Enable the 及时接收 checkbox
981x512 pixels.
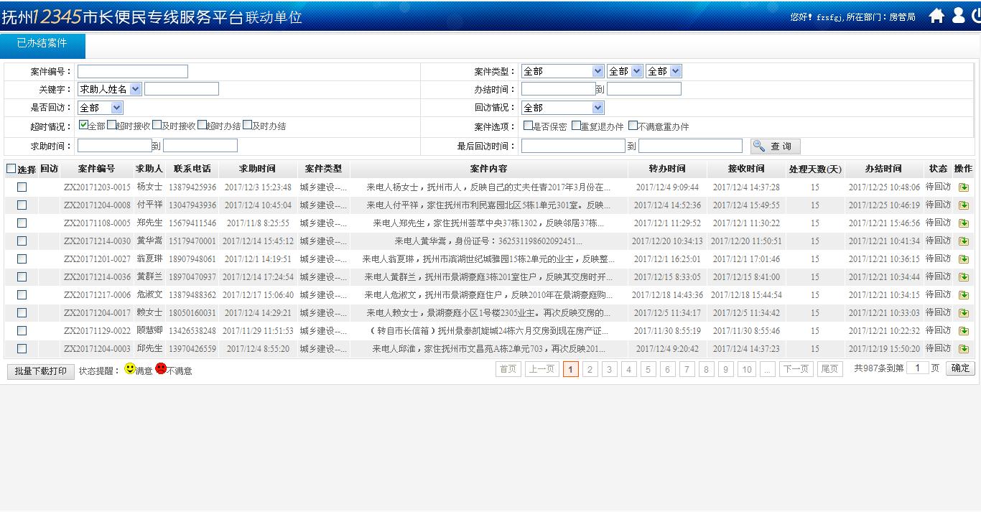(157, 125)
